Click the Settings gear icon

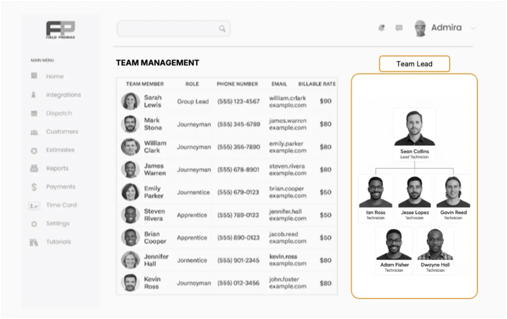tap(34, 224)
